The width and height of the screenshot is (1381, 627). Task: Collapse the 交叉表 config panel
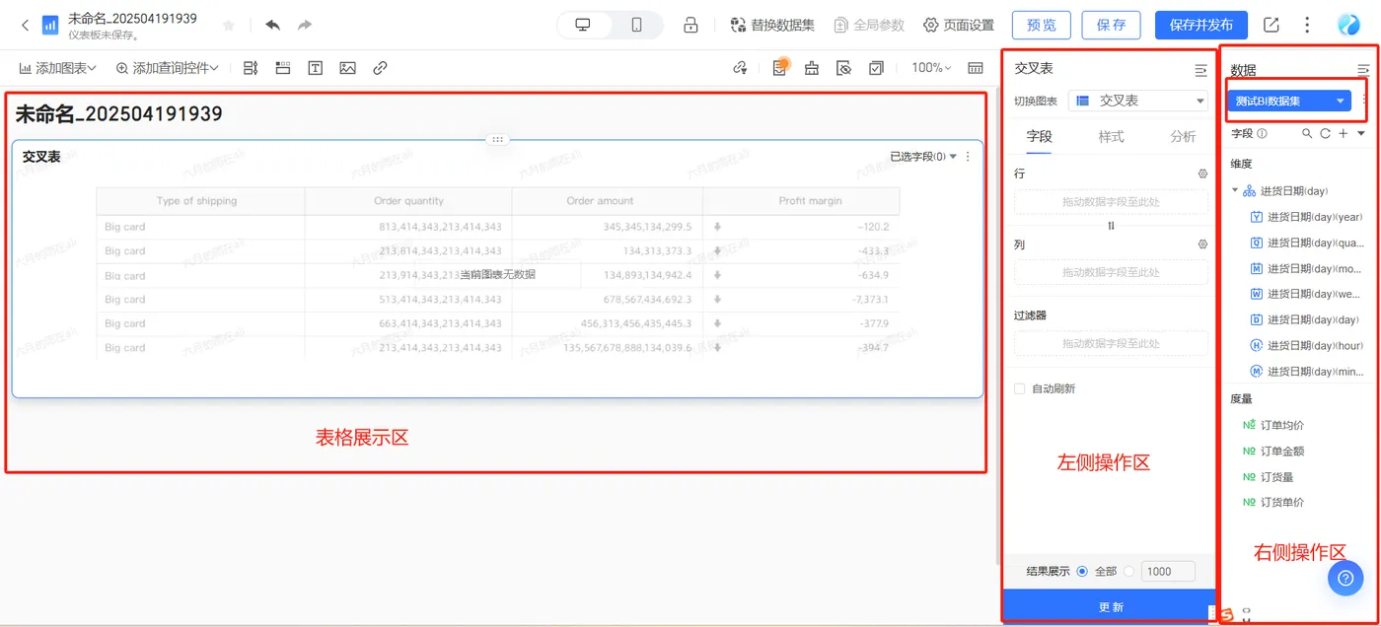(x=1200, y=70)
